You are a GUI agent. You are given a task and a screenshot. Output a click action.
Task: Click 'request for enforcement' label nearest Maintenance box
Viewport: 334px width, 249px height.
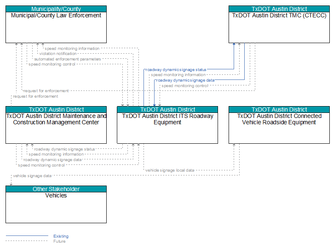[x=36, y=96]
